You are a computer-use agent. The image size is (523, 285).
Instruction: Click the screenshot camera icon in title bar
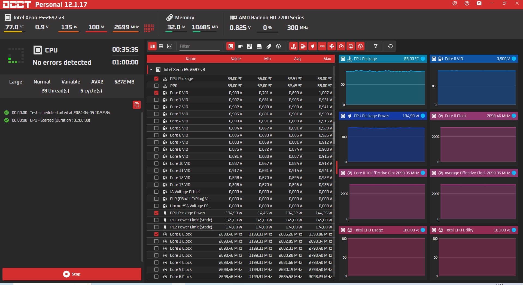click(479, 4)
